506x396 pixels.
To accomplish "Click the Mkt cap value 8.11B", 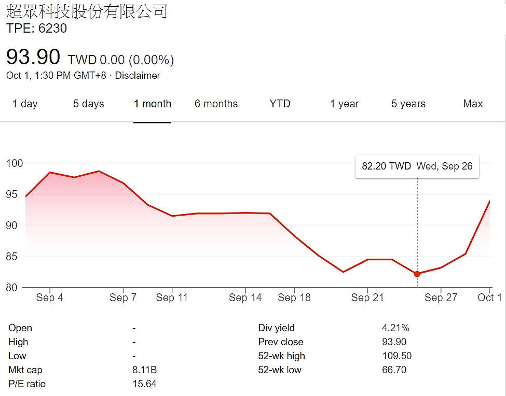I will pos(145,370).
